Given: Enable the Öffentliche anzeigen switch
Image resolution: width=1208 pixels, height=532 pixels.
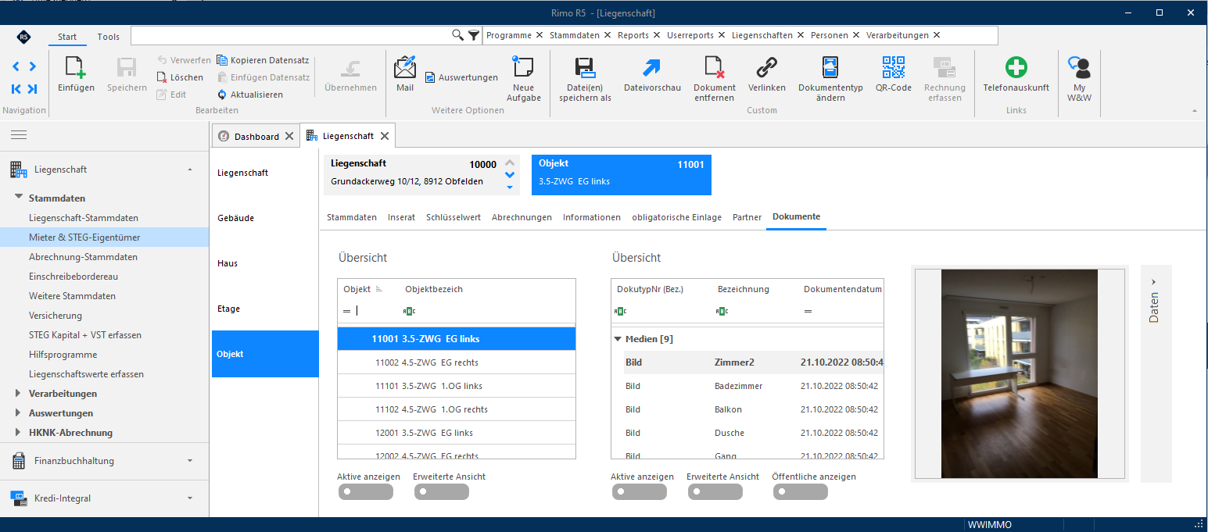Looking at the screenshot, I should [x=801, y=491].
